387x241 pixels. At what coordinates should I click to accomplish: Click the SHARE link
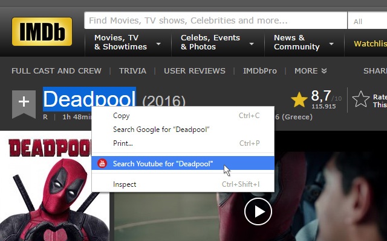coord(375,71)
